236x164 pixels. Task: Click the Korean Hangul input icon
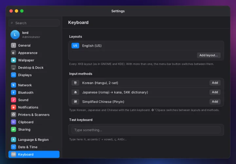click(x=75, y=83)
